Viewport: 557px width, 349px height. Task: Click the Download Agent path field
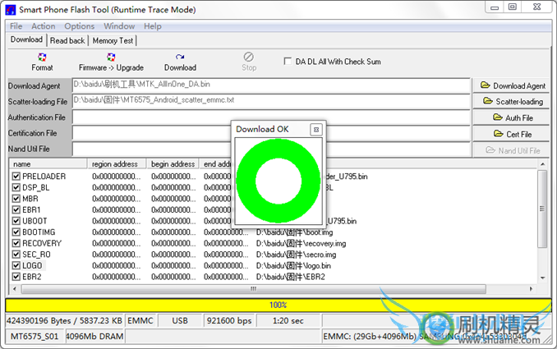point(271,85)
